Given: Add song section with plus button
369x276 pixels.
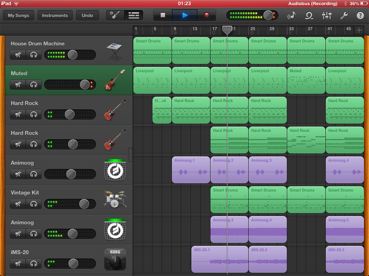Looking at the screenshot, I should tap(359, 30).
